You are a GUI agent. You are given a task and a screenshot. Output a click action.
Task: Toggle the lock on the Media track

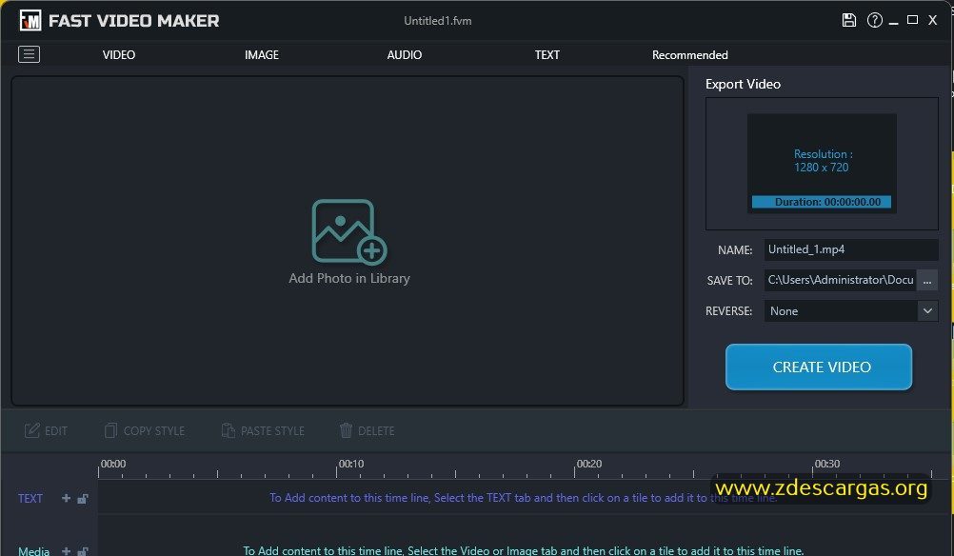[83, 551]
